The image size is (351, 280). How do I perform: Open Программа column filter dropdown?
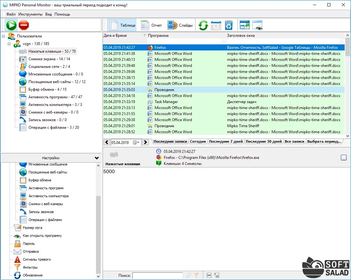click(223, 41)
